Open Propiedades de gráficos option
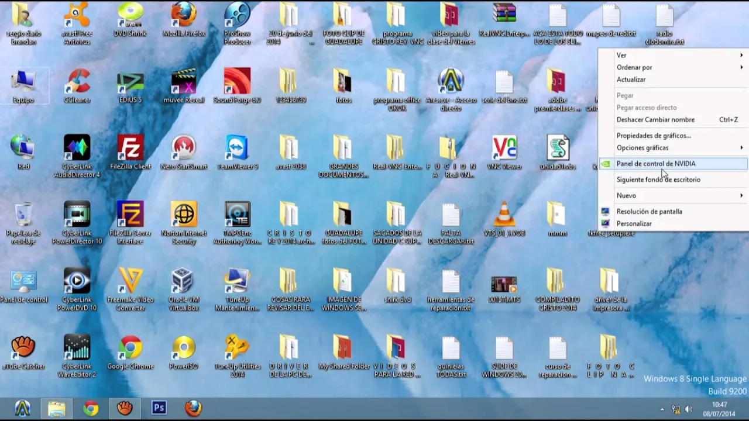The height and width of the screenshot is (421, 749). (x=673, y=136)
